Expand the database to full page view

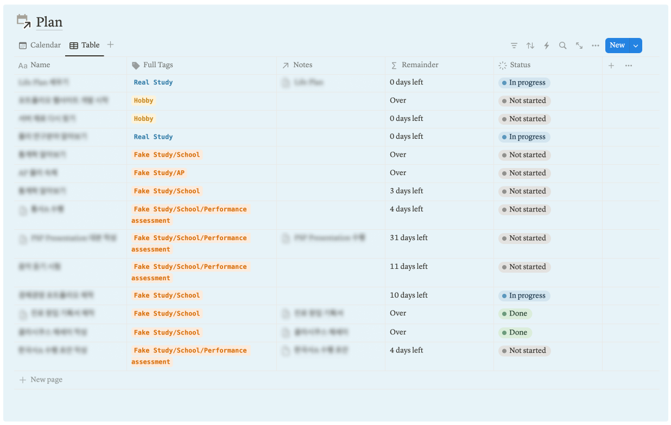(579, 46)
